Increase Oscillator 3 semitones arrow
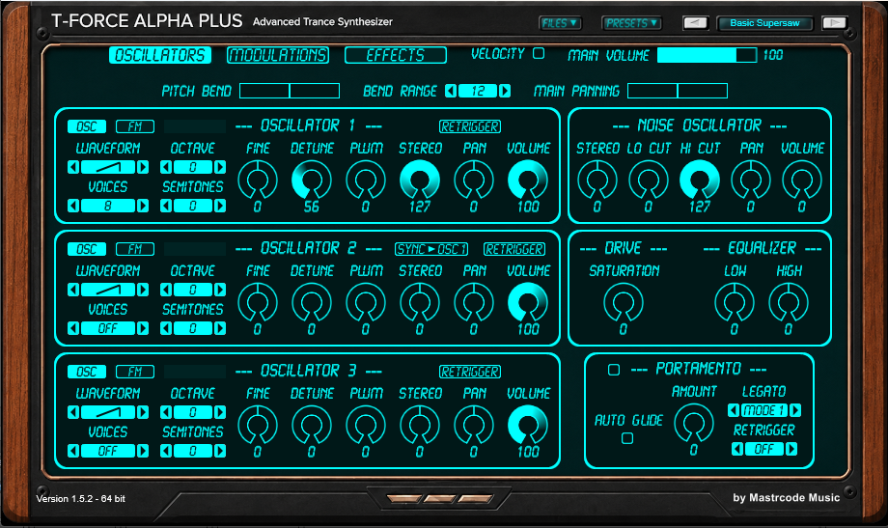The image size is (888, 528). [x=220, y=451]
